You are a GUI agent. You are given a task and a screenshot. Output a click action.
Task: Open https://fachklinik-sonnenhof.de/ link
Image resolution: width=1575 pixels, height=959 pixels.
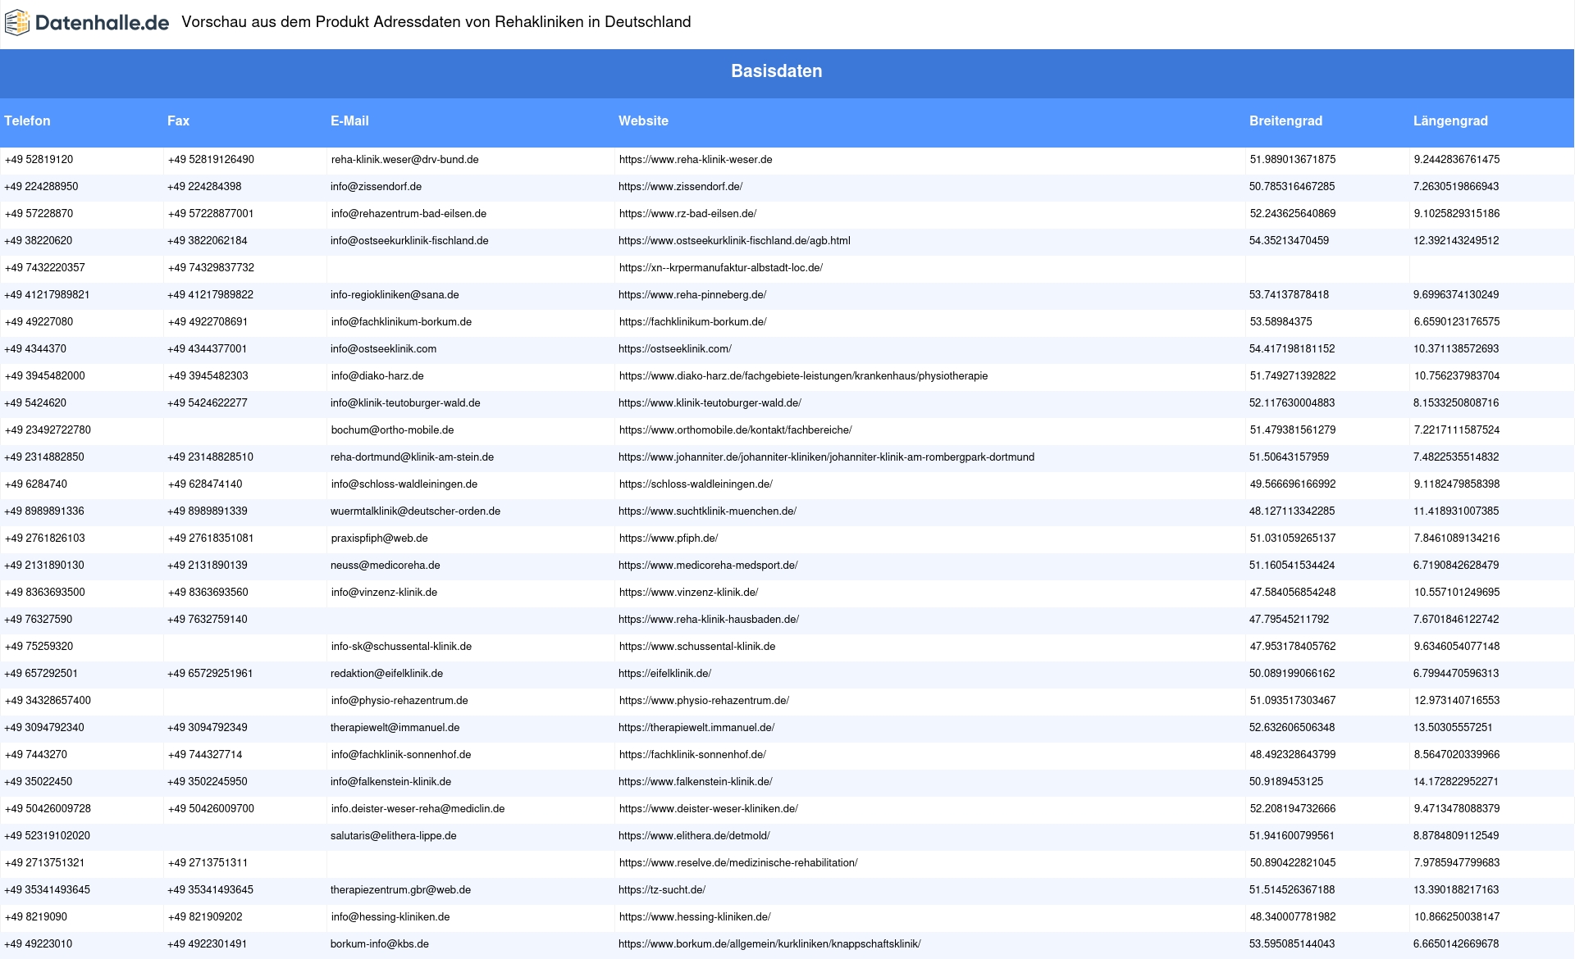click(692, 755)
